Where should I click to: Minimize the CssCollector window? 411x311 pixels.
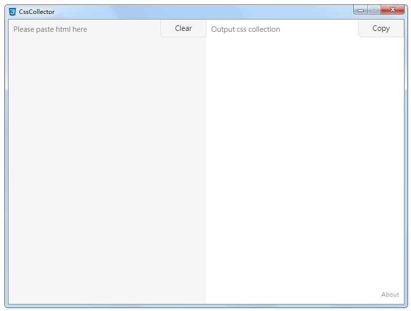[361, 10]
